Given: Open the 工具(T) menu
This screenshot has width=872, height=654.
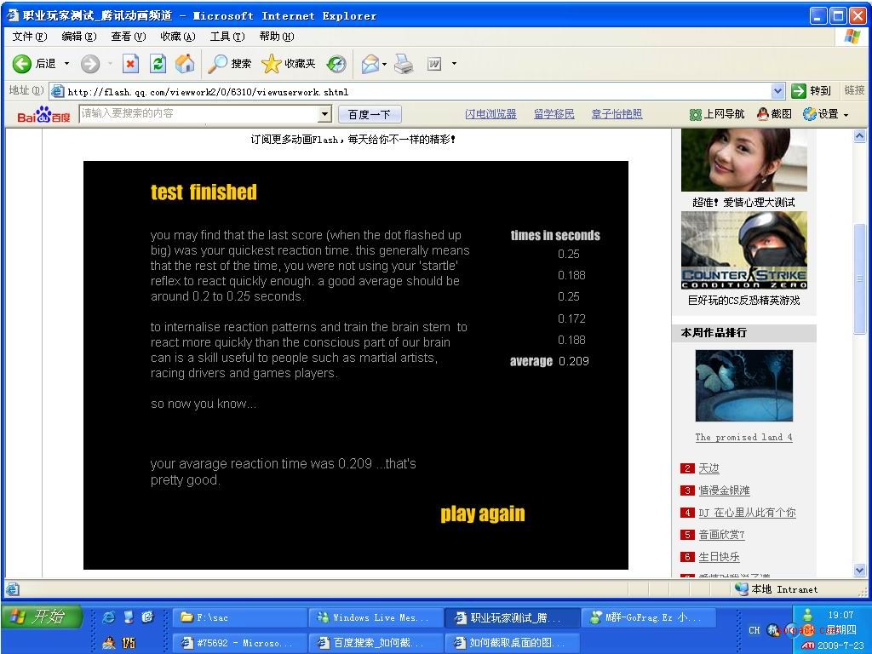Looking at the screenshot, I should pyautogui.click(x=227, y=37).
